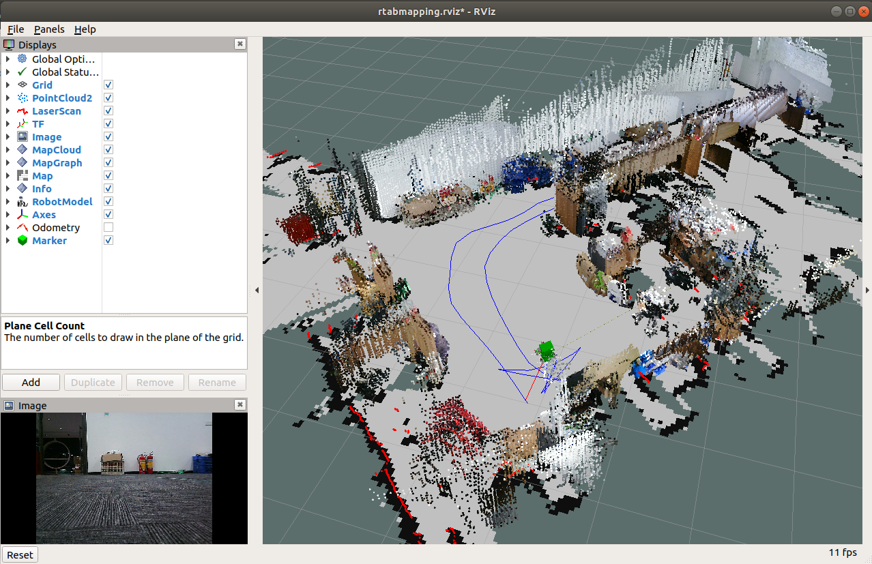
Task: Select the Odometry arrow icon
Action: (x=22, y=228)
